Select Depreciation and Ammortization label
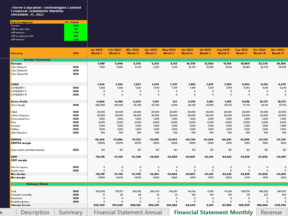This screenshot has height=216, width=288. point(28,150)
